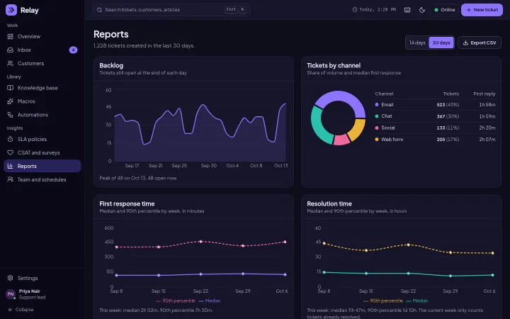Click the New ticket button
This screenshot has height=319, width=510.
tap(482, 10)
